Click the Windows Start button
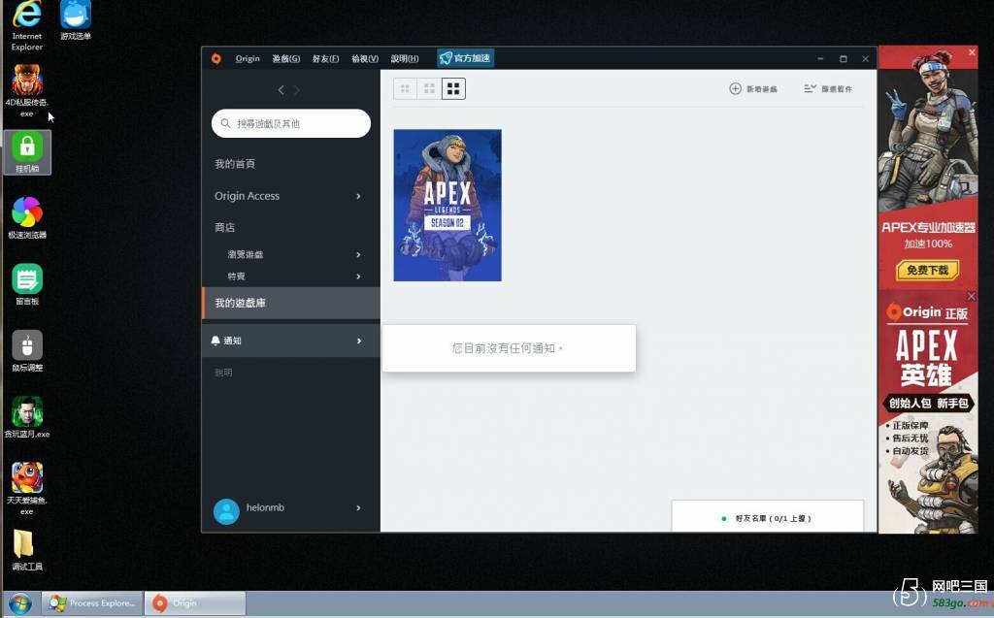Image resolution: width=994 pixels, height=618 pixels. tap(19, 603)
